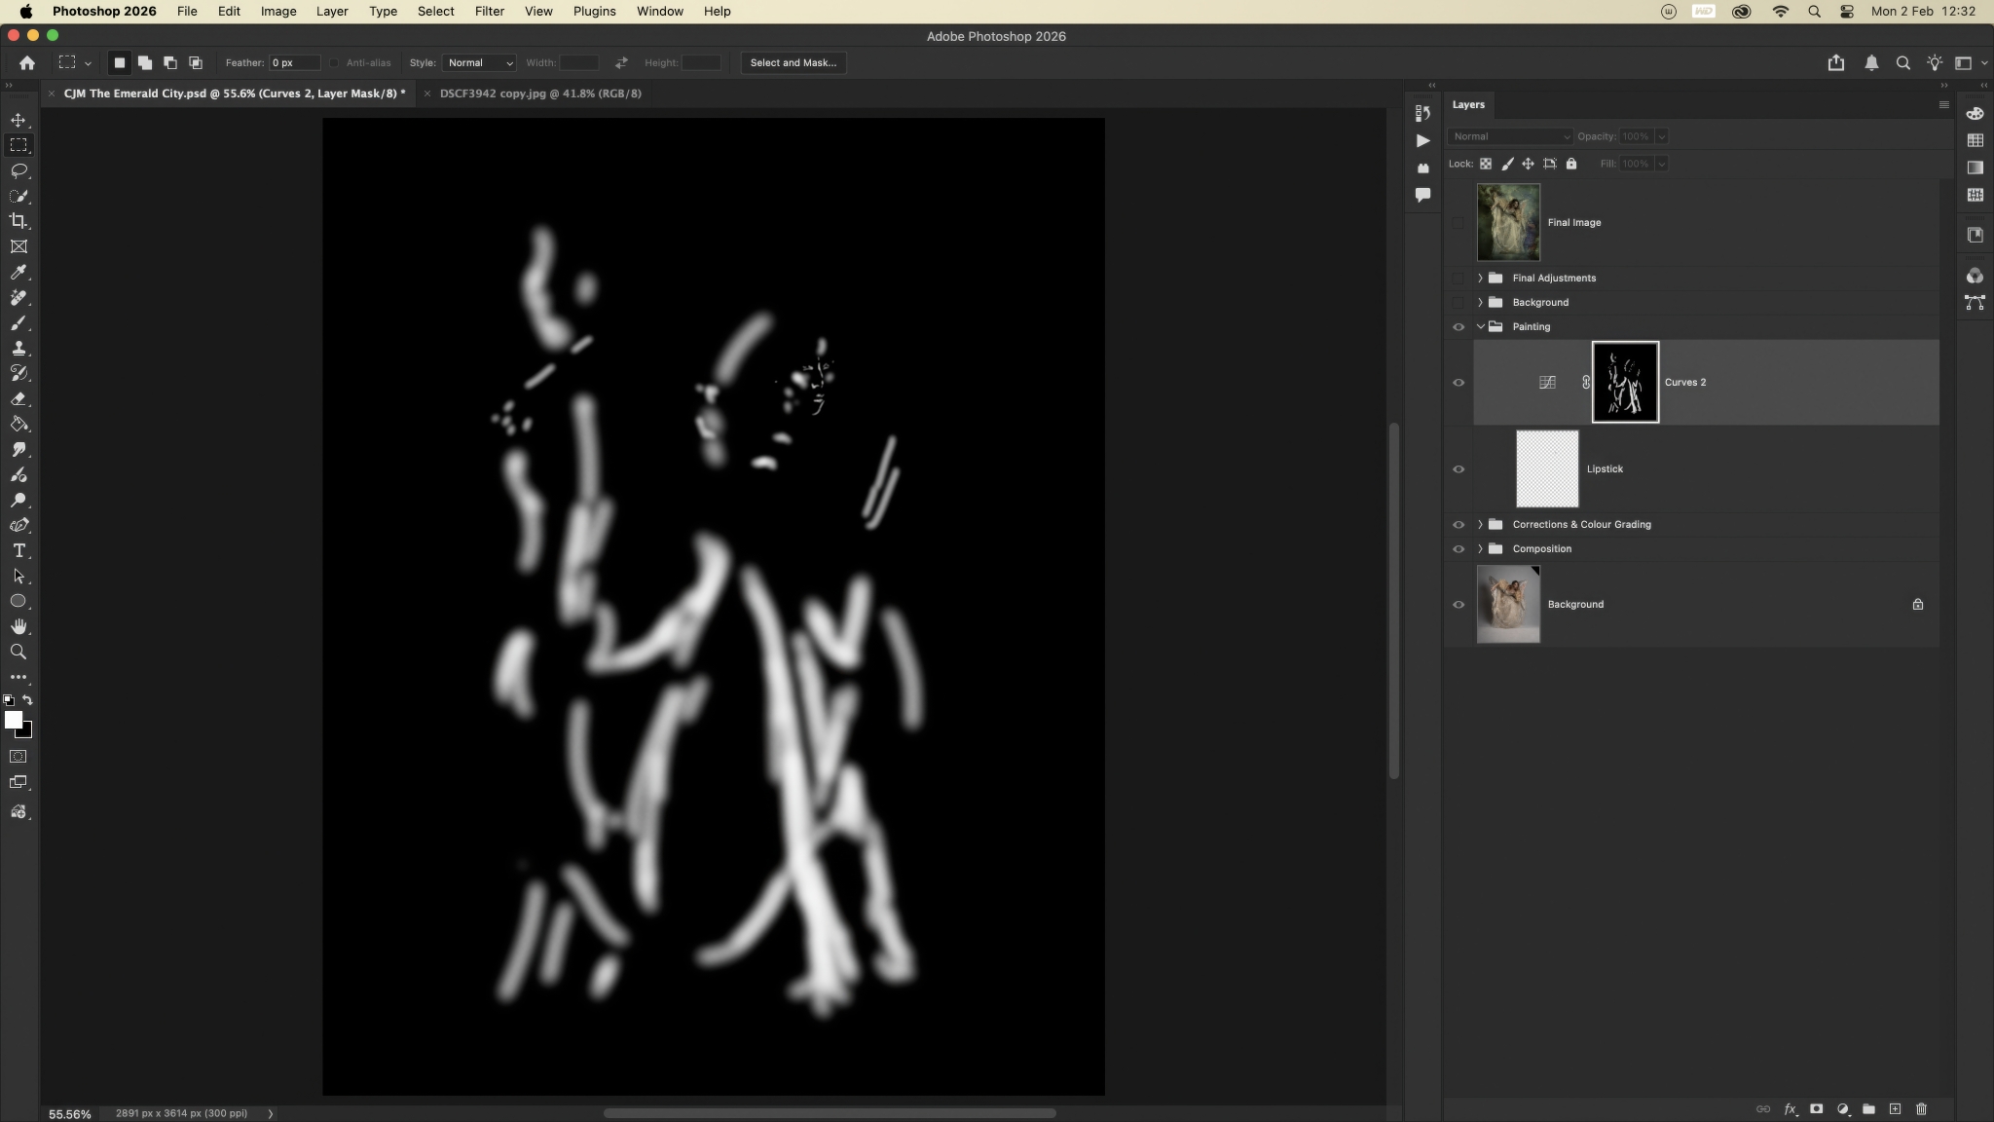This screenshot has width=1994, height=1122.
Task: Expand the Final Adjustments group
Action: point(1480,278)
